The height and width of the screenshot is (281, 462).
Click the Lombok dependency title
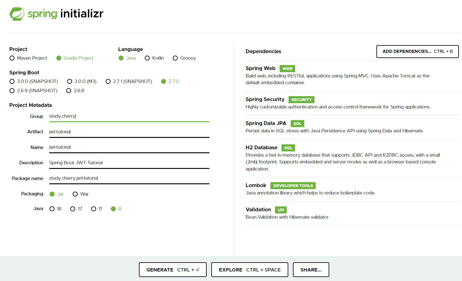[x=256, y=185]
